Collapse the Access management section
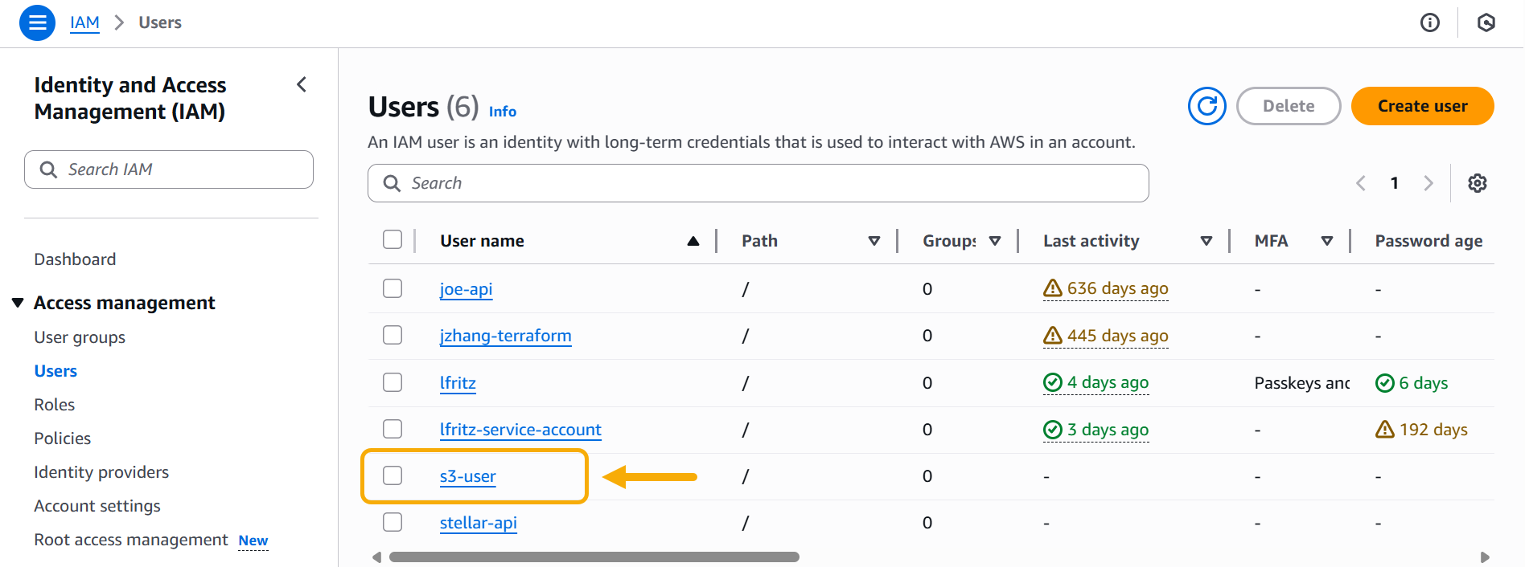The image size is (1525, 567). 18,303
